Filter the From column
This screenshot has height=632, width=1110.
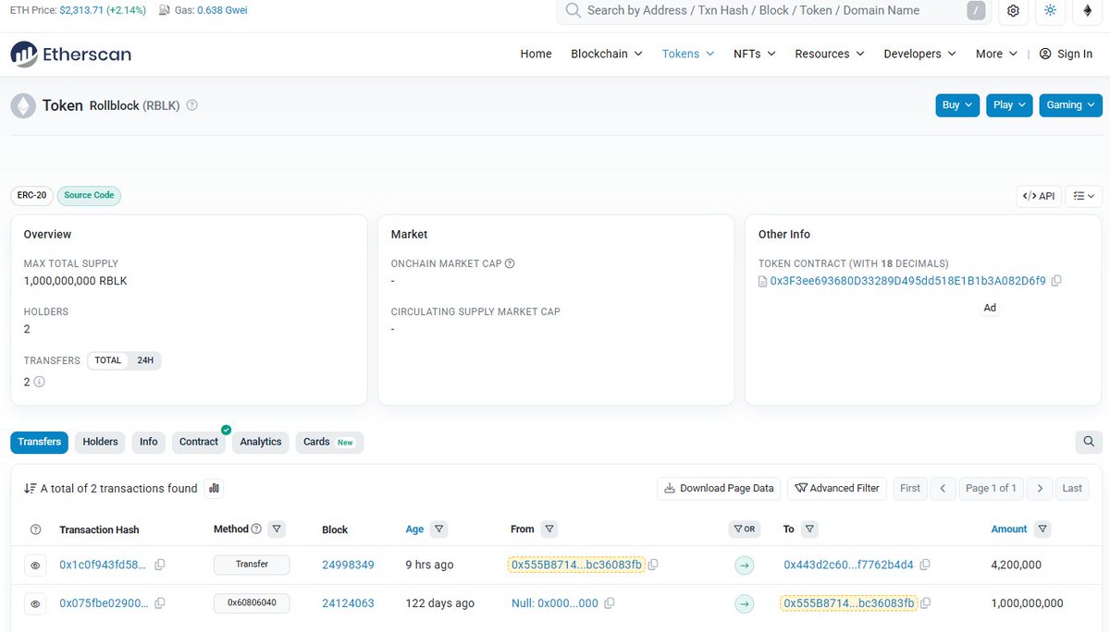click(549, 529)
